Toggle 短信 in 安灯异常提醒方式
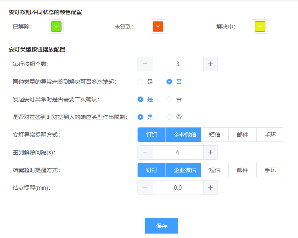Viewport: 298px width, 238px height. pos(215,135)
